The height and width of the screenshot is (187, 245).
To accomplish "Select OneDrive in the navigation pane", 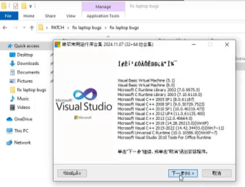I will coord(23,119).
